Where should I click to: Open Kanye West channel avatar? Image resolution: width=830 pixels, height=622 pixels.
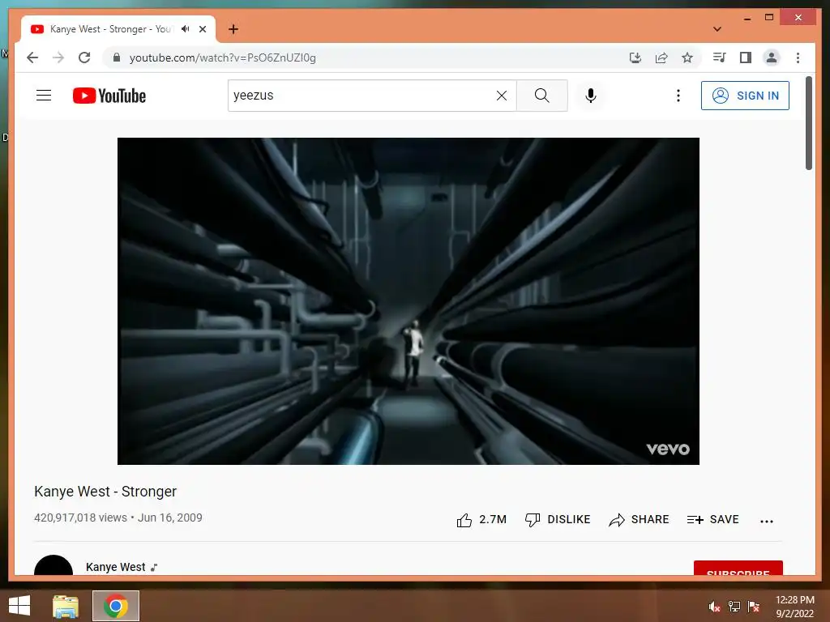click(53, 566)
